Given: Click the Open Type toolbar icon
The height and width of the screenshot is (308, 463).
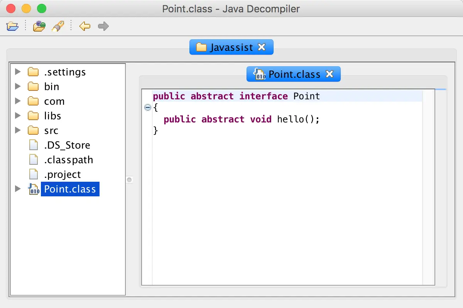Looking at the screenshot, I should pyautogui.click(x=39, y=27).
